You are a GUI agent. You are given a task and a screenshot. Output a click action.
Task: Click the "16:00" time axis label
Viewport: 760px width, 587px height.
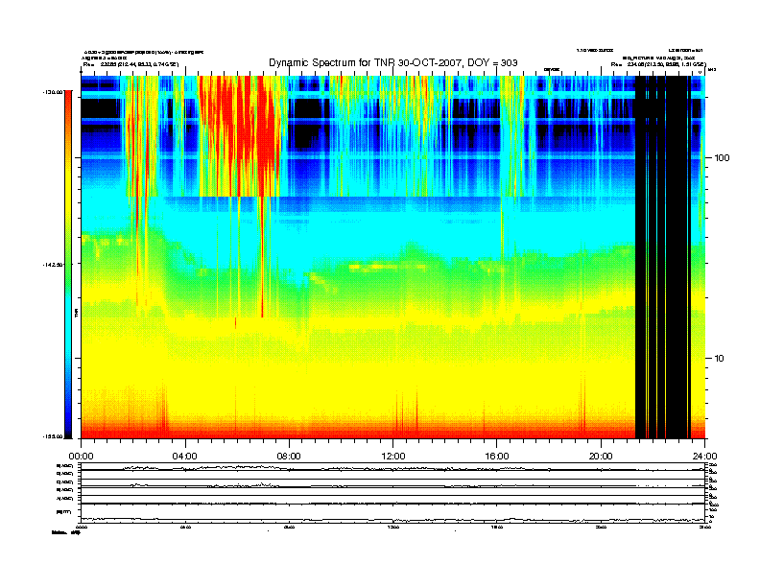click(x=497, y=457)
